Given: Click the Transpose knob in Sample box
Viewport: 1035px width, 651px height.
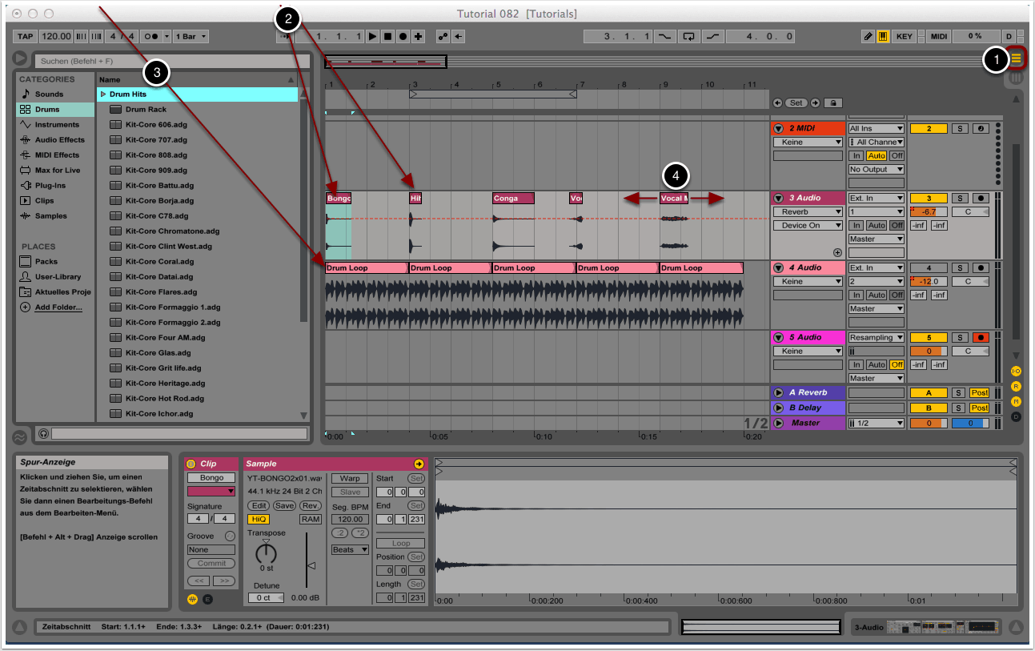Looking at the screenshot, I should point(266,553).
